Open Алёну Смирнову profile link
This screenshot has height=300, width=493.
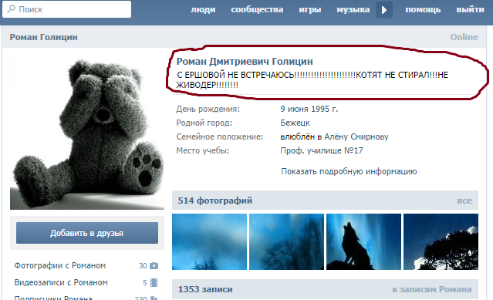pyautogui.click(x=356, y=137)
